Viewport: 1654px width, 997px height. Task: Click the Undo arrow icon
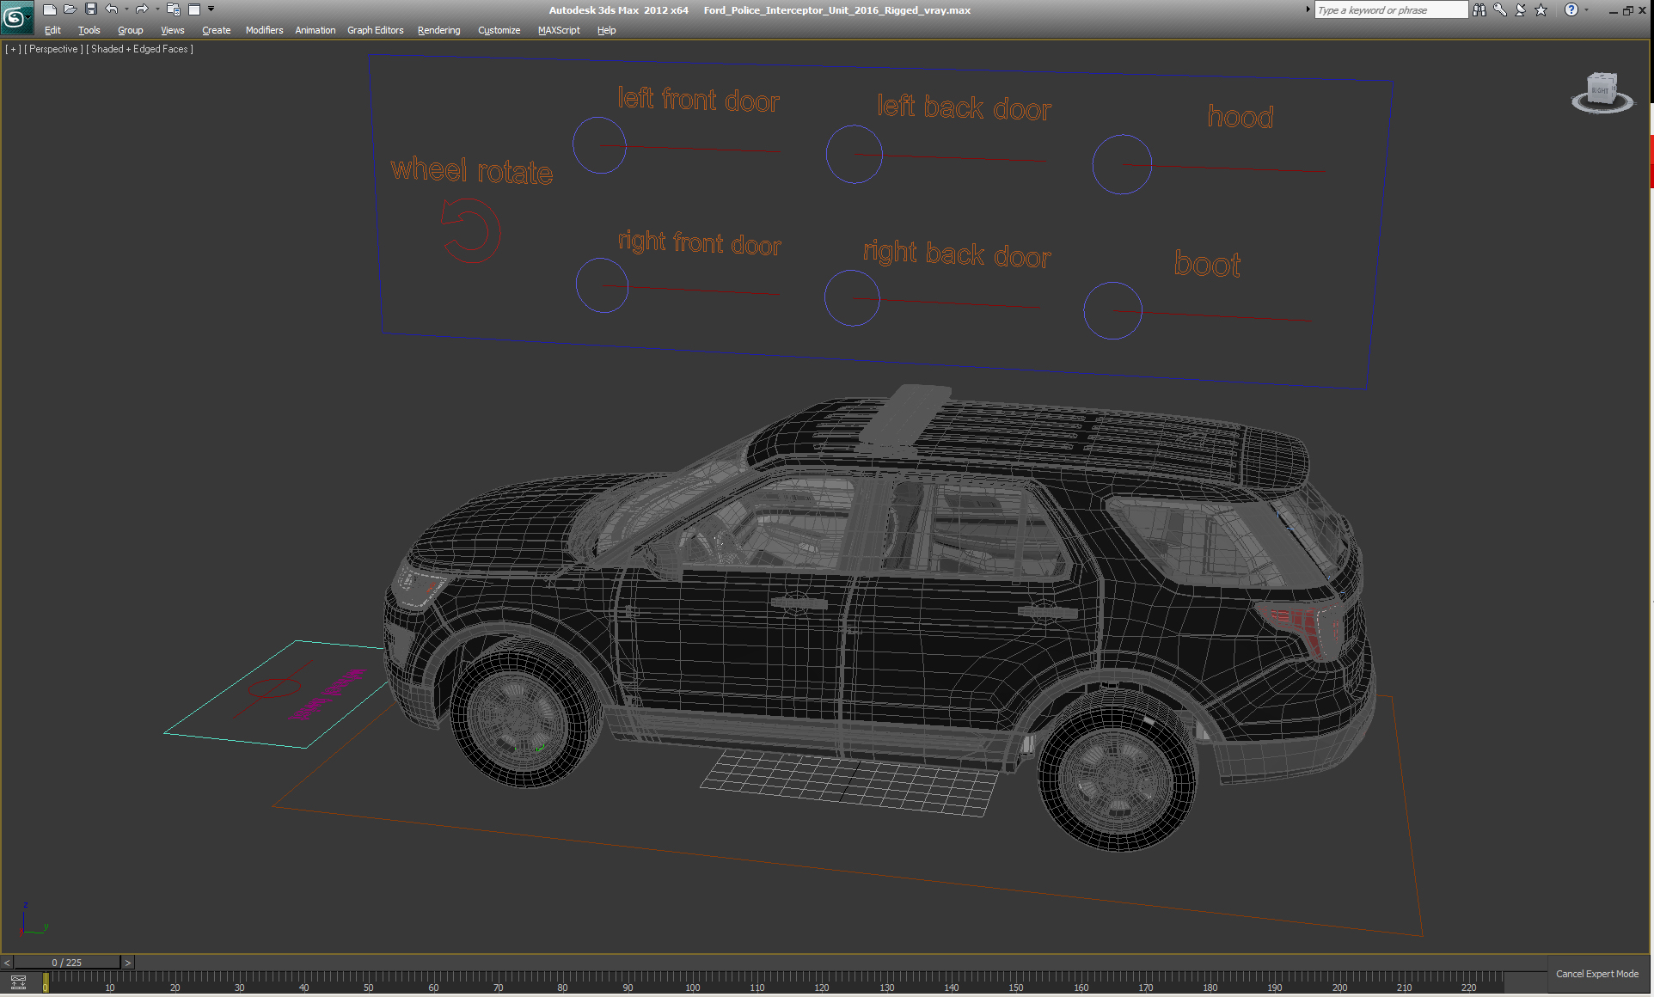click(x=111, y=9)
